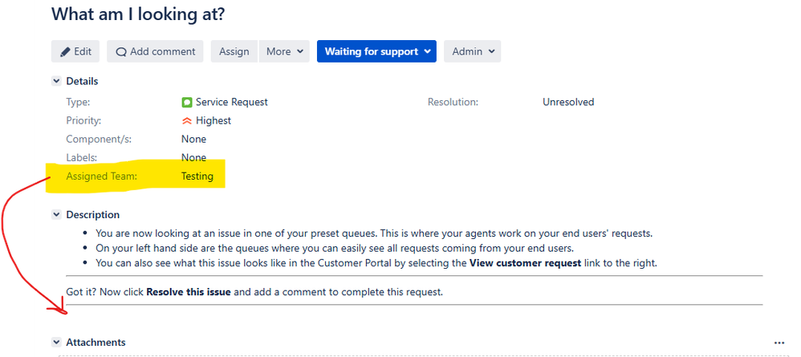The height and width of the screenshot is (357, 801).
Task: Click the Highest priority arrows icon
Action: (x=187, y=121)
